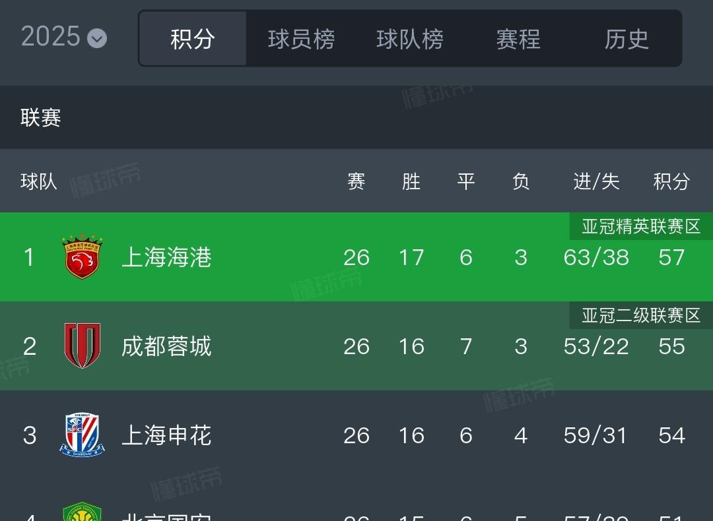The image size is (713, 521).
Task: Open 上海申花 team name link
Action: (x=166, y=435)
